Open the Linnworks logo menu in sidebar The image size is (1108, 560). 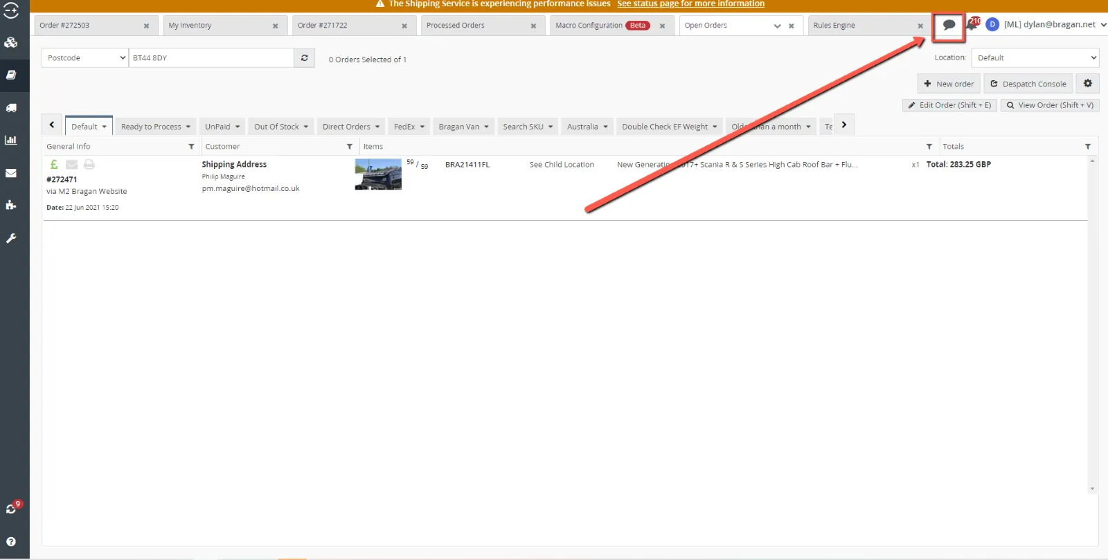pos(11,10)
